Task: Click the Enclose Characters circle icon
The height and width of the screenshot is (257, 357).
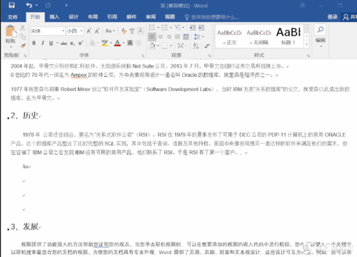Action: tap(139, 43)
